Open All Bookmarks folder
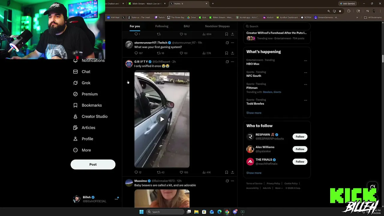 pos(373,17)
